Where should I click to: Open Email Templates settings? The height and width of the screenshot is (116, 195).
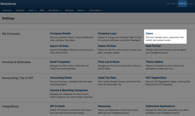tap(60, 62)
